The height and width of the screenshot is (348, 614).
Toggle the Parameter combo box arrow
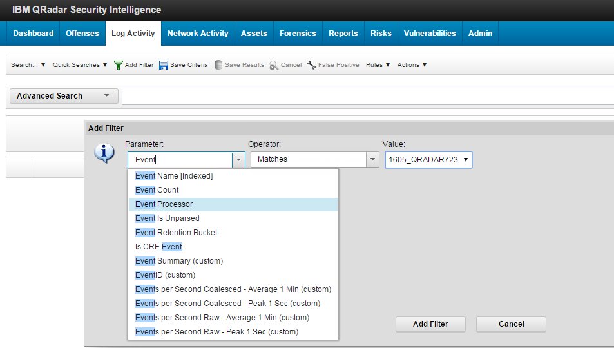pos(238,160)
